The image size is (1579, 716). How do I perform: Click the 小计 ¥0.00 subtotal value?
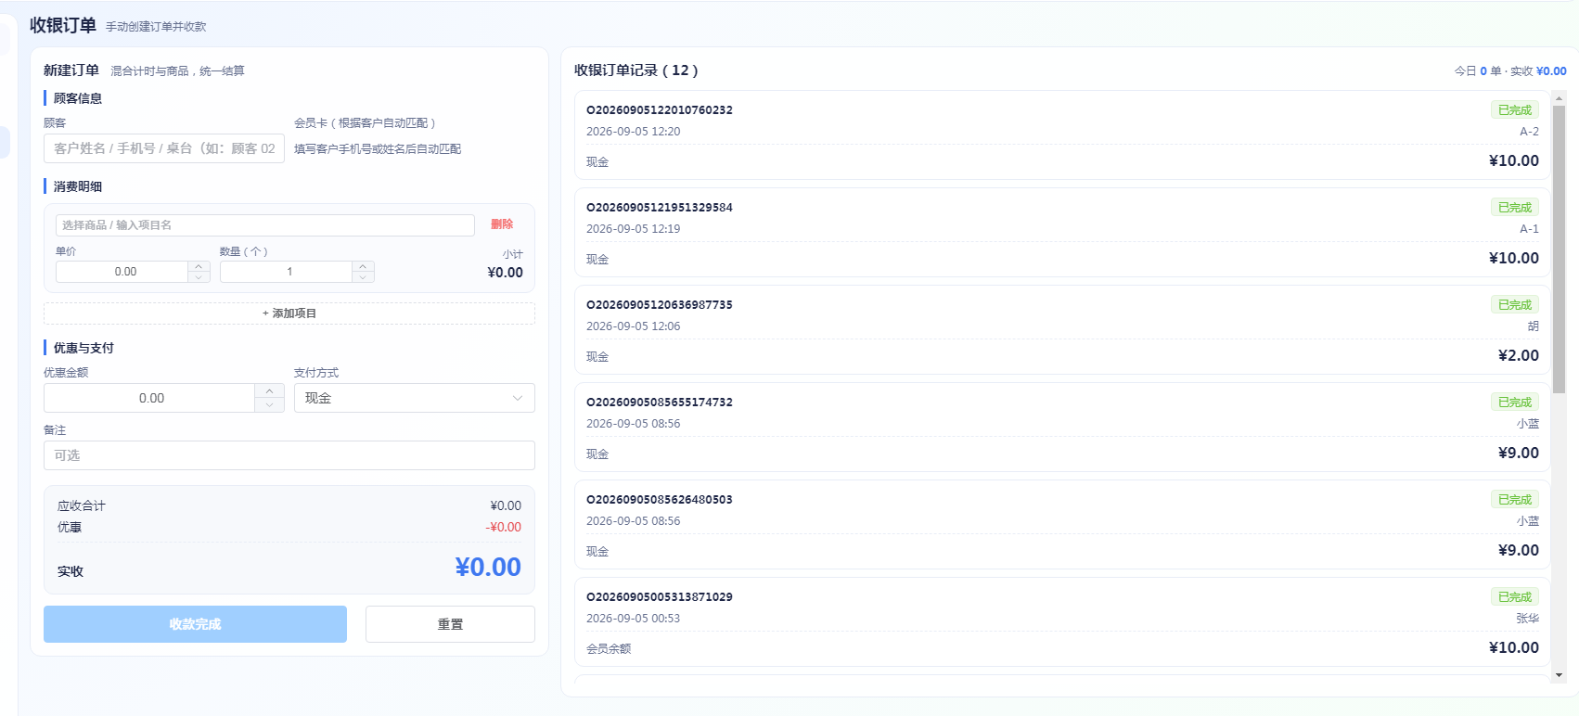pyautogui.click(x=506, y=273)
